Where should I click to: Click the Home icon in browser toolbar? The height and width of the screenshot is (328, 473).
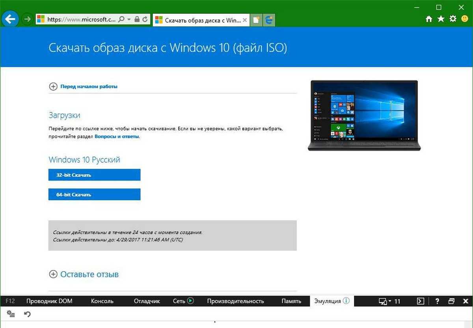429,19
